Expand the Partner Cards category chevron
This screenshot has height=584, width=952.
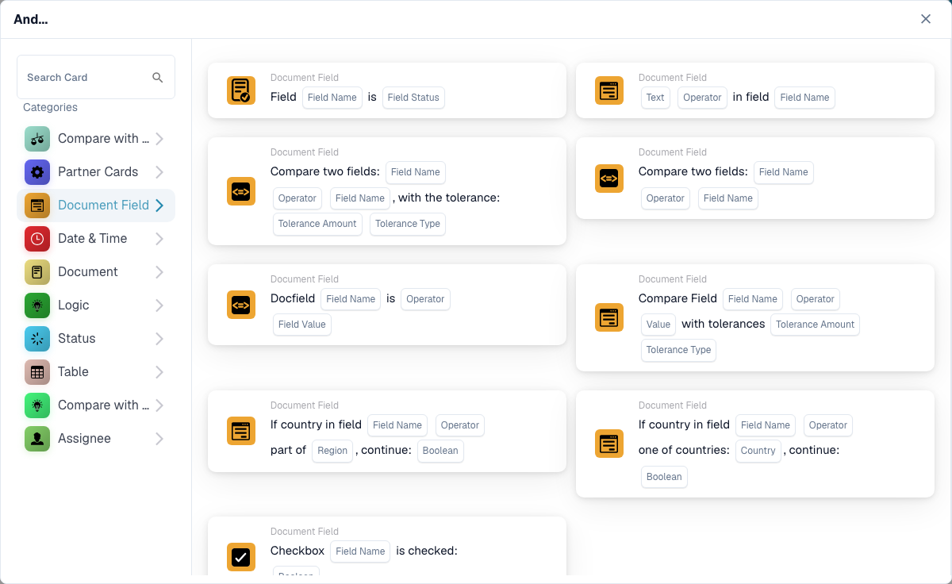coord(159,172)
